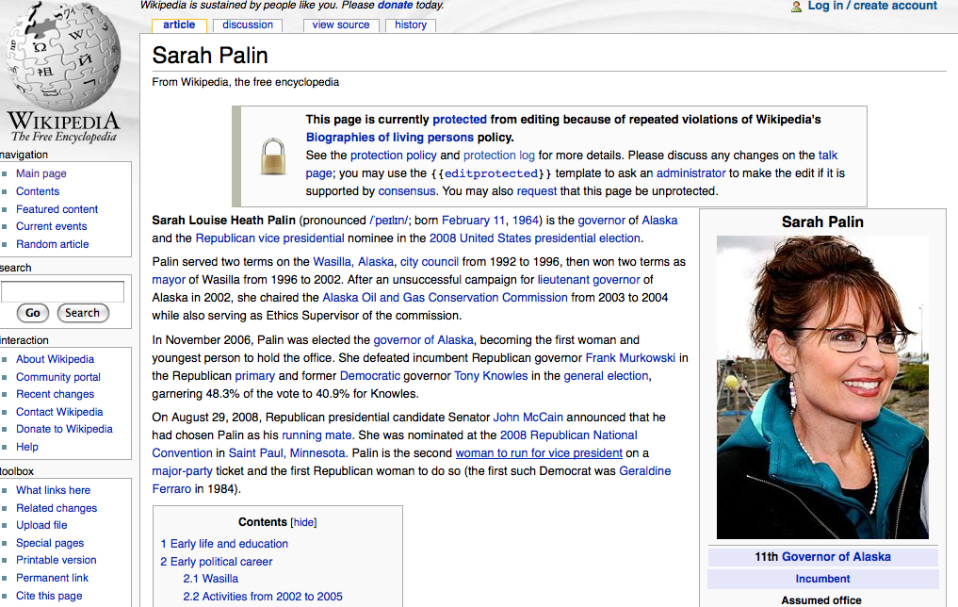958x607 pixels.
Task: Open the Frank Murkowski link
Action: 630,357
